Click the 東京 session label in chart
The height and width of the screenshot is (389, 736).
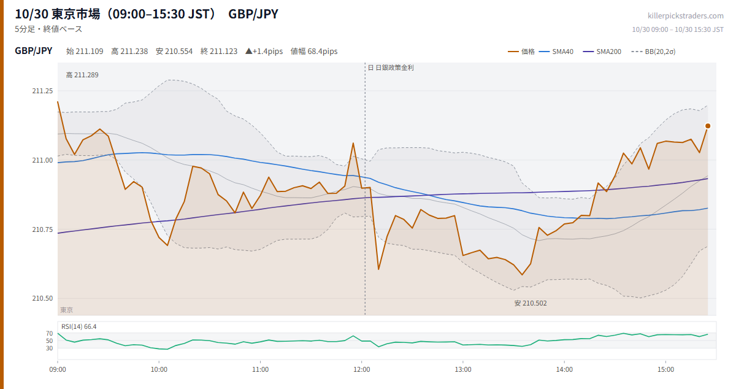pyautogui.click(x=66, y=310)
